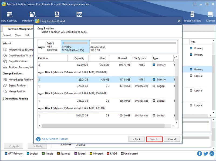Image resolution: width=216 pixels, height=161 pixels.
Task: Click the Migrate OS to SSD/HD icon
Action: pos(5,49)
